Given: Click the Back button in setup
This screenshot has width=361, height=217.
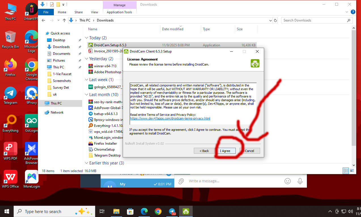Looking at the screenshot, I should [x=204, y=151].
